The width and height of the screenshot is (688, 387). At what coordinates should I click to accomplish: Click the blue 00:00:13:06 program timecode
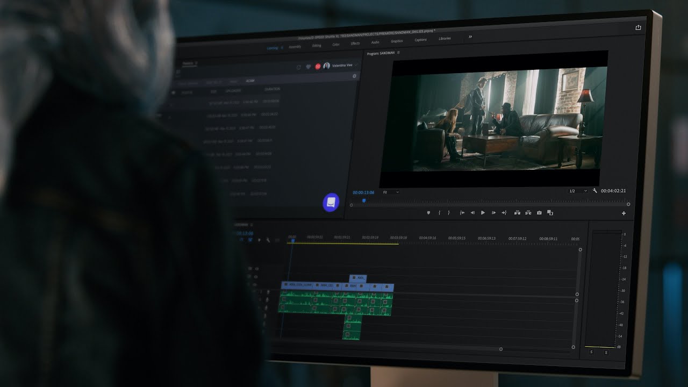click(x=363, y=192)
